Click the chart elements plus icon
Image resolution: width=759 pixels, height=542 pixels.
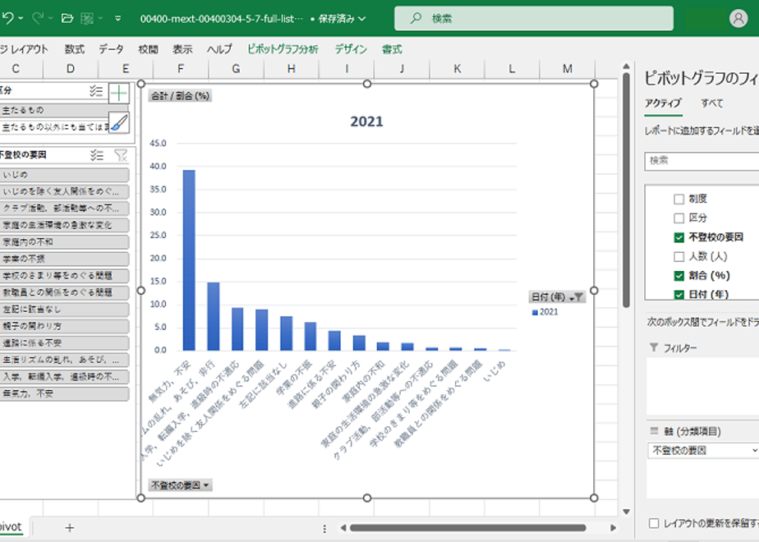click(x=118, y=93)
